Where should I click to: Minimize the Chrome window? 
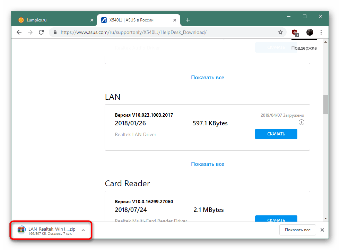click(x=289, y=17)
